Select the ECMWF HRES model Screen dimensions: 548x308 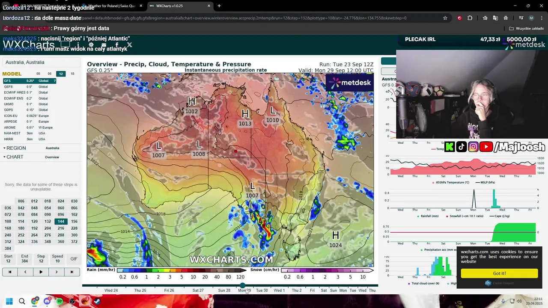tap(30, 92)
